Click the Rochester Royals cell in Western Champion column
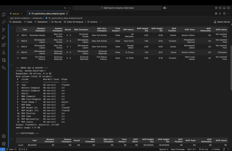Image resolution: width=232 pixels, height=151 pixels. (37, 35)
